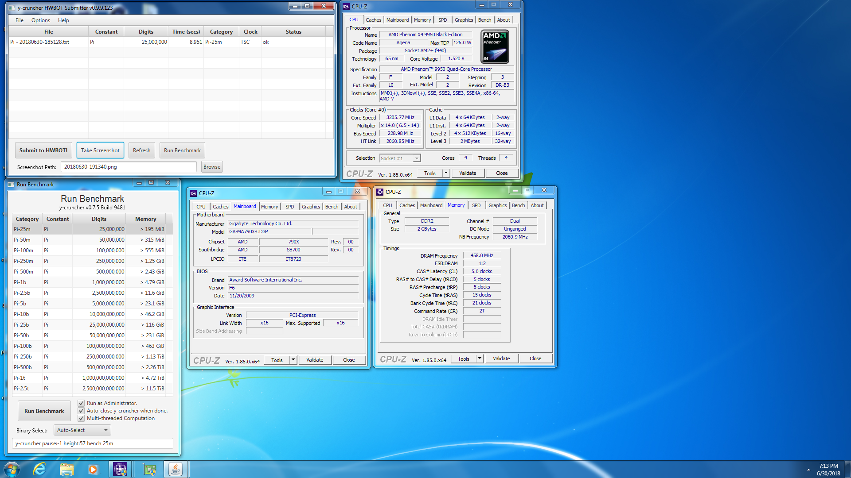Sort results by Category column header
The width and height of the screenshot is (851, 478).
(221, 32)
